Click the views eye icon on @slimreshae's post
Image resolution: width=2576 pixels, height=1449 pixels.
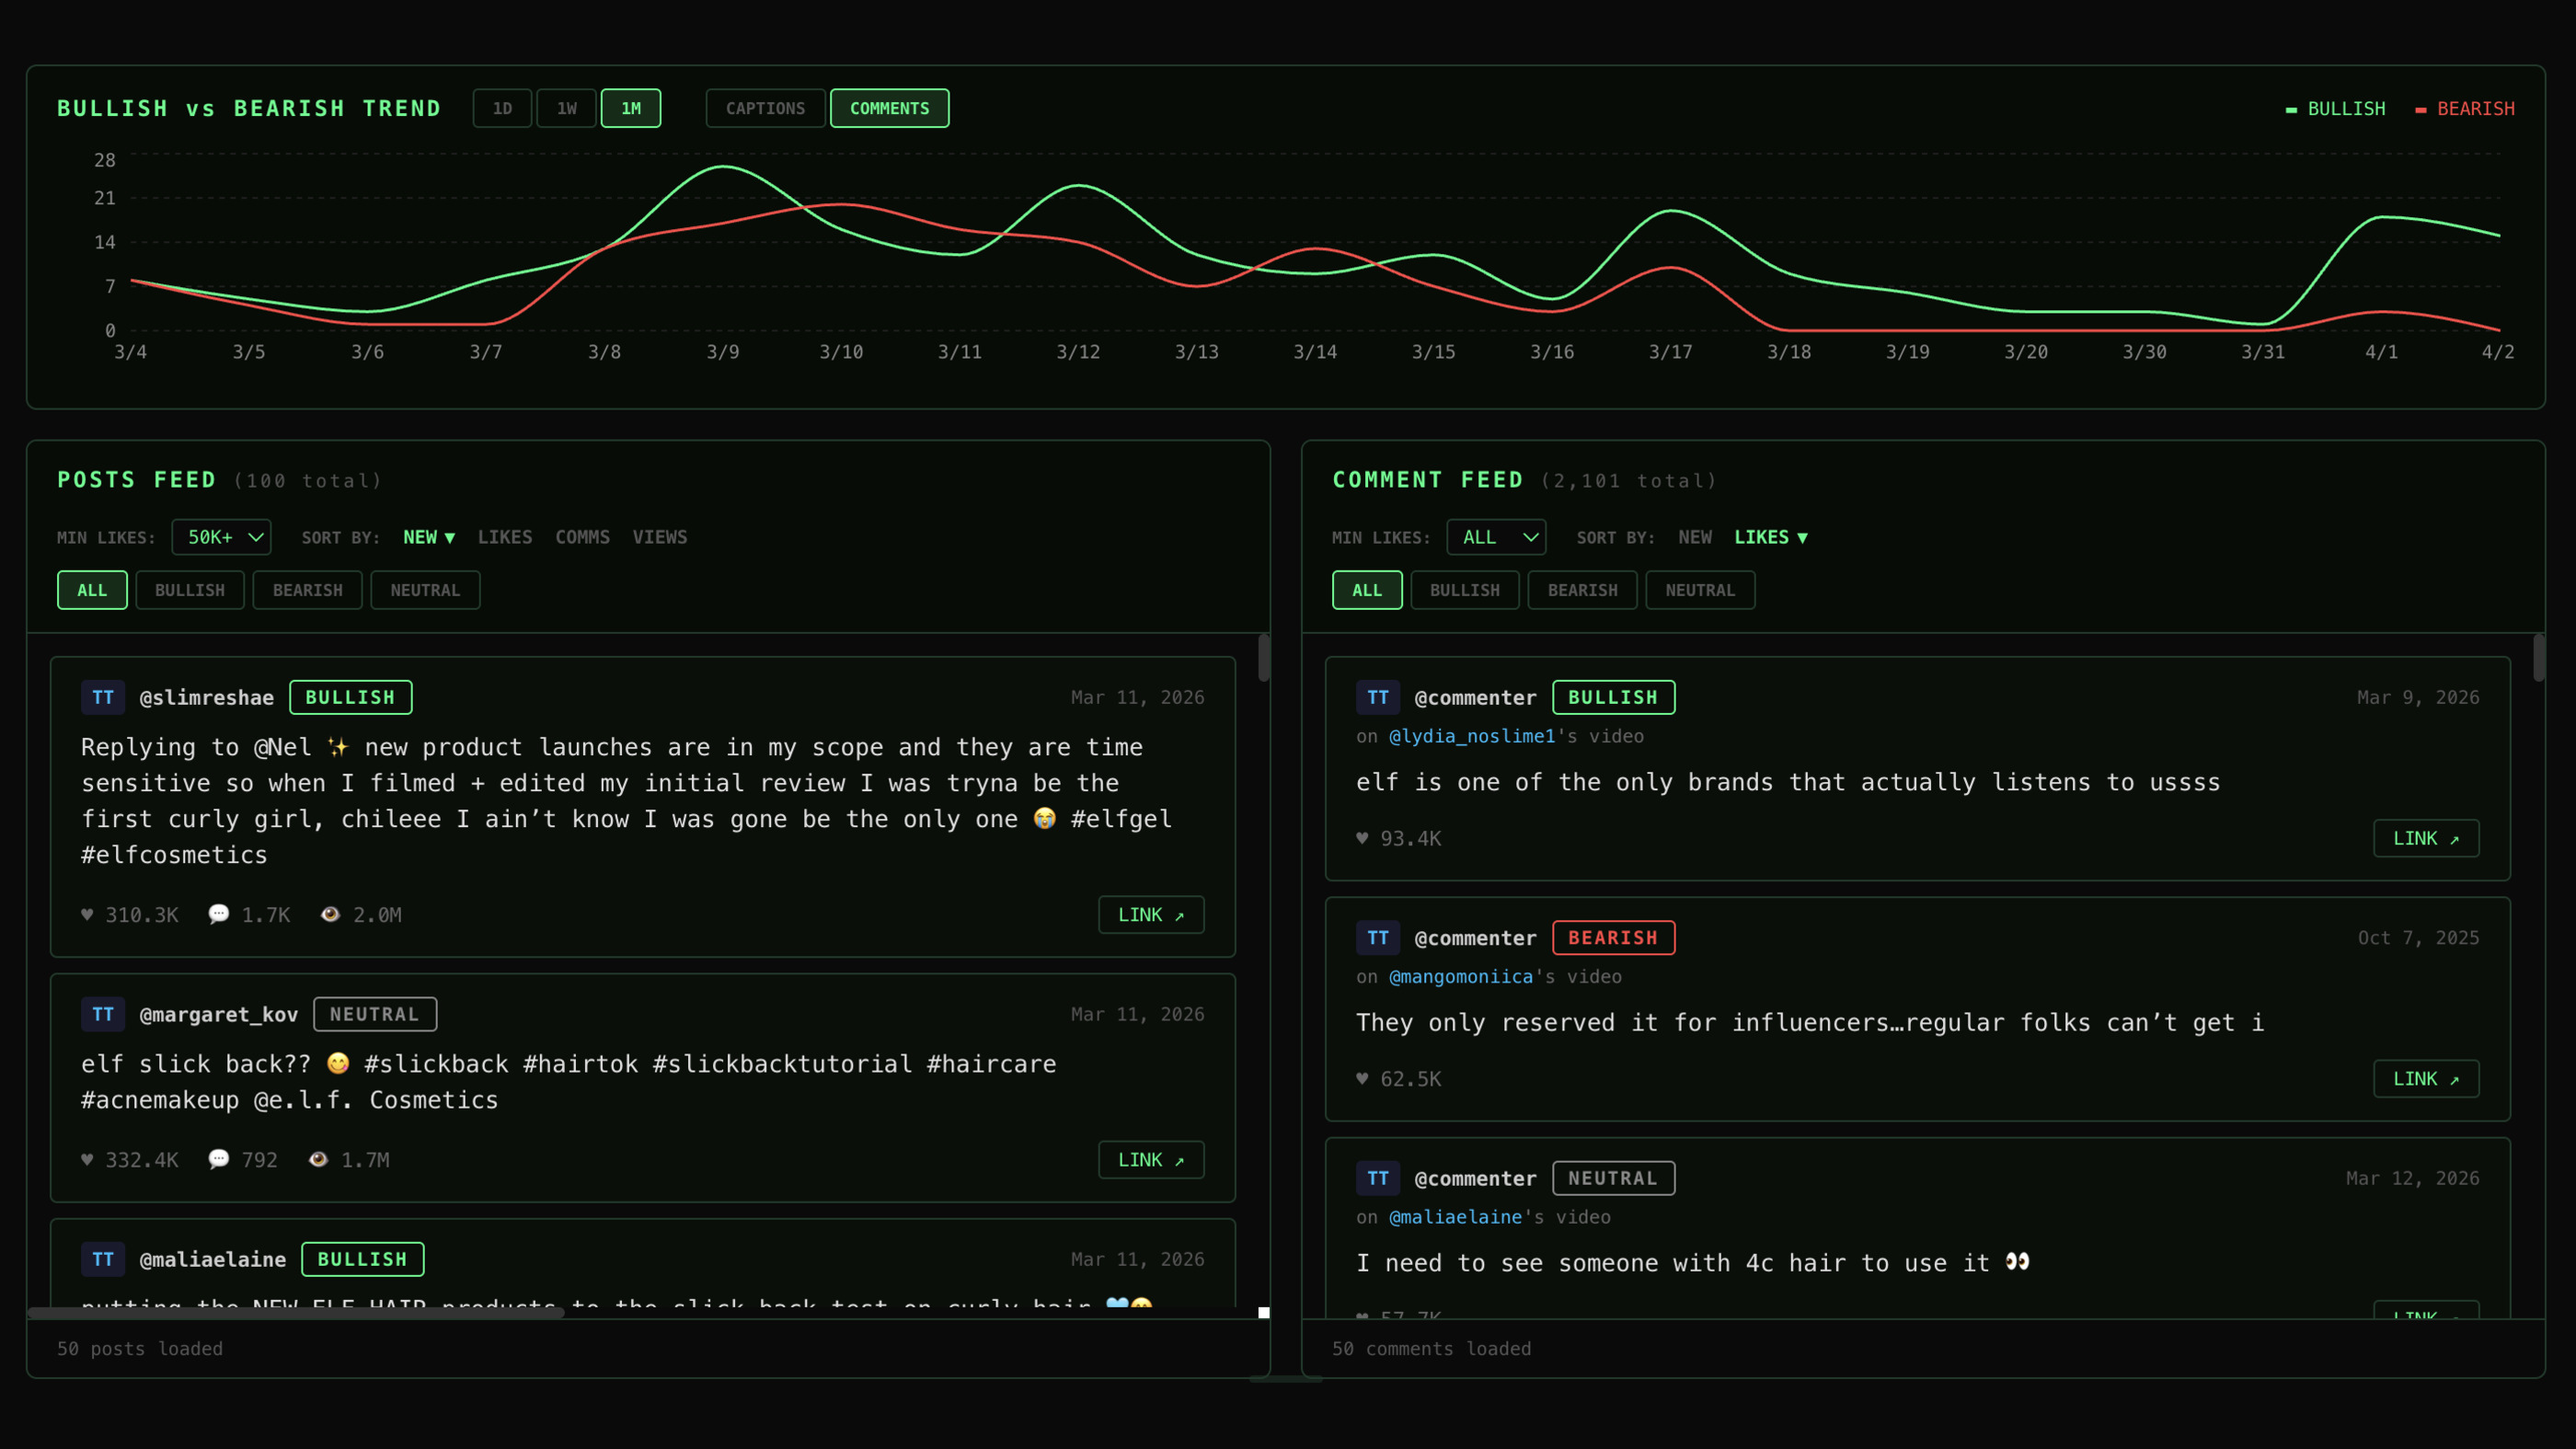[331, 914]
